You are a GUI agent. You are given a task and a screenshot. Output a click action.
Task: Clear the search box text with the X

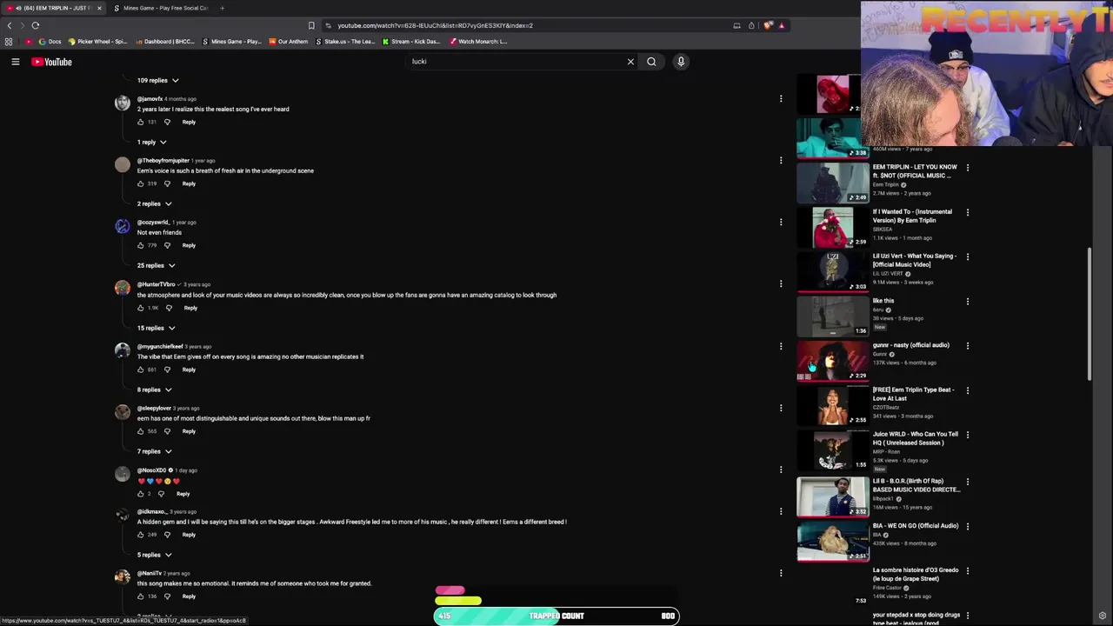click(630, 62)
